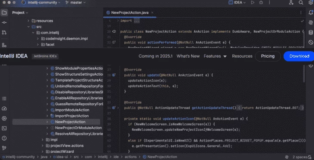Open the Code With Me person icon
The height and width of the screenshot is (160, 314).
tap(291, 3)
